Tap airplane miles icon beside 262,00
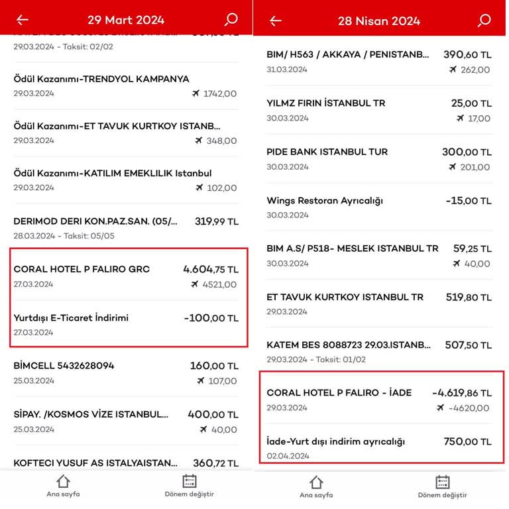509x509 pixels. 453,70
